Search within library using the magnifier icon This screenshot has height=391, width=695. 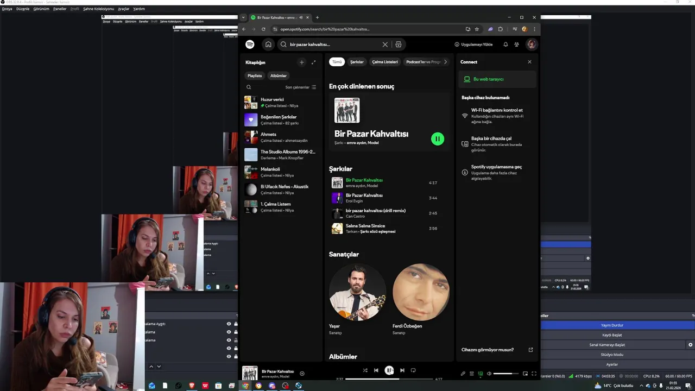tap(249, 87)
